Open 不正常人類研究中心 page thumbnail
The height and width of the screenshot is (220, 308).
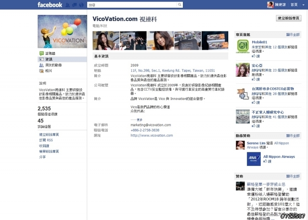pos(243,116)
